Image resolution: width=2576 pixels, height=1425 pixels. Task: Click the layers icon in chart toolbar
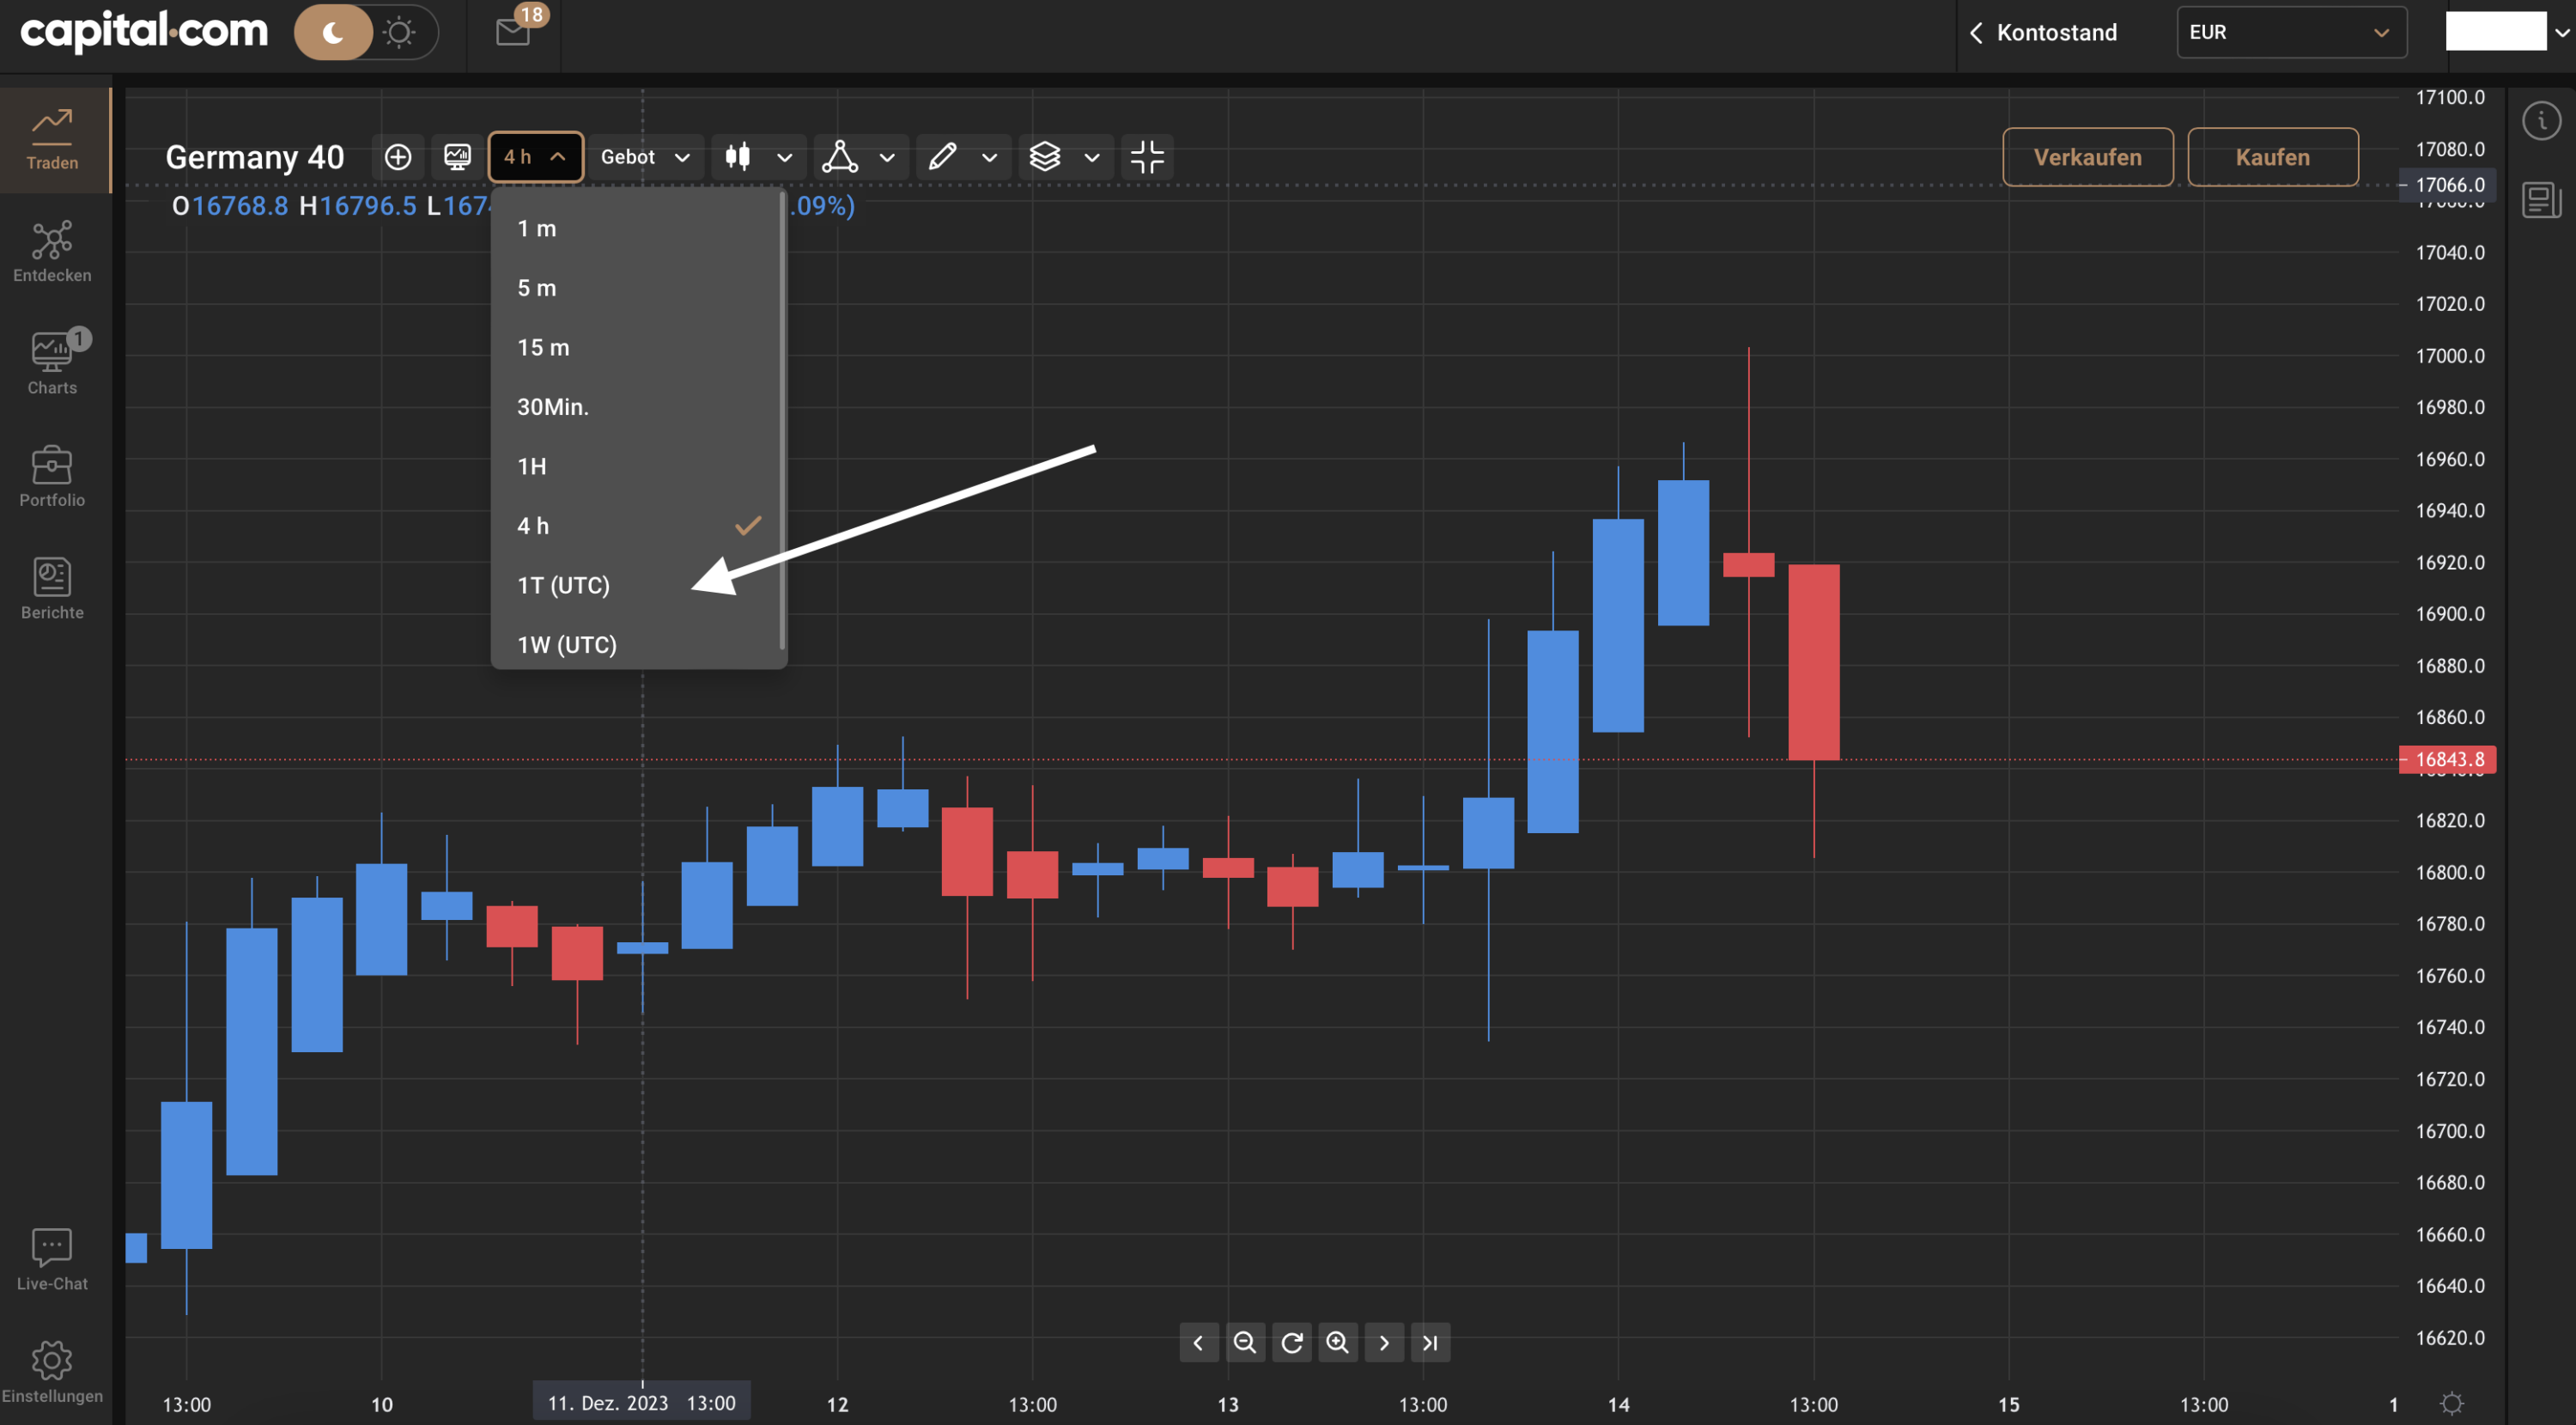click(x=1045, y=157)
